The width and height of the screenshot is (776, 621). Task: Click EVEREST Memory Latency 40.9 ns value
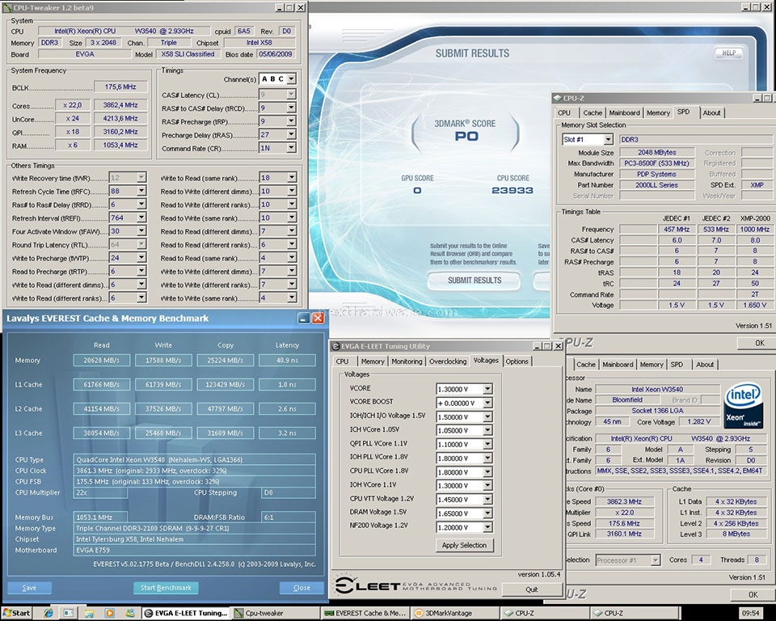point(287,361)
